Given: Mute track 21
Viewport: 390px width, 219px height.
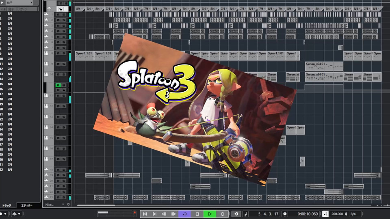Looking at the screenshot, I should point(58,186).
